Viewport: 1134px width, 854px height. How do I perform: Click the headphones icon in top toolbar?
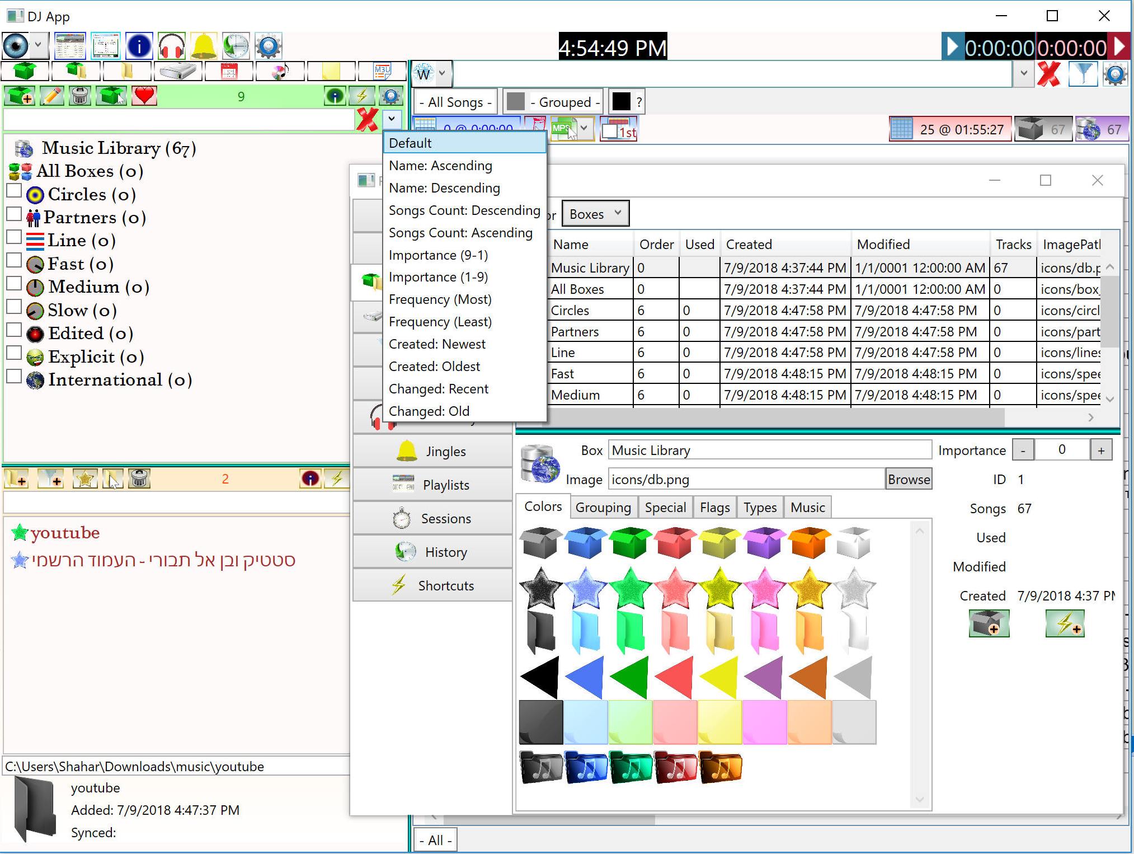pos(172,46)
